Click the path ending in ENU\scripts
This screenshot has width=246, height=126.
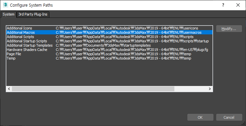coord(125,37)
